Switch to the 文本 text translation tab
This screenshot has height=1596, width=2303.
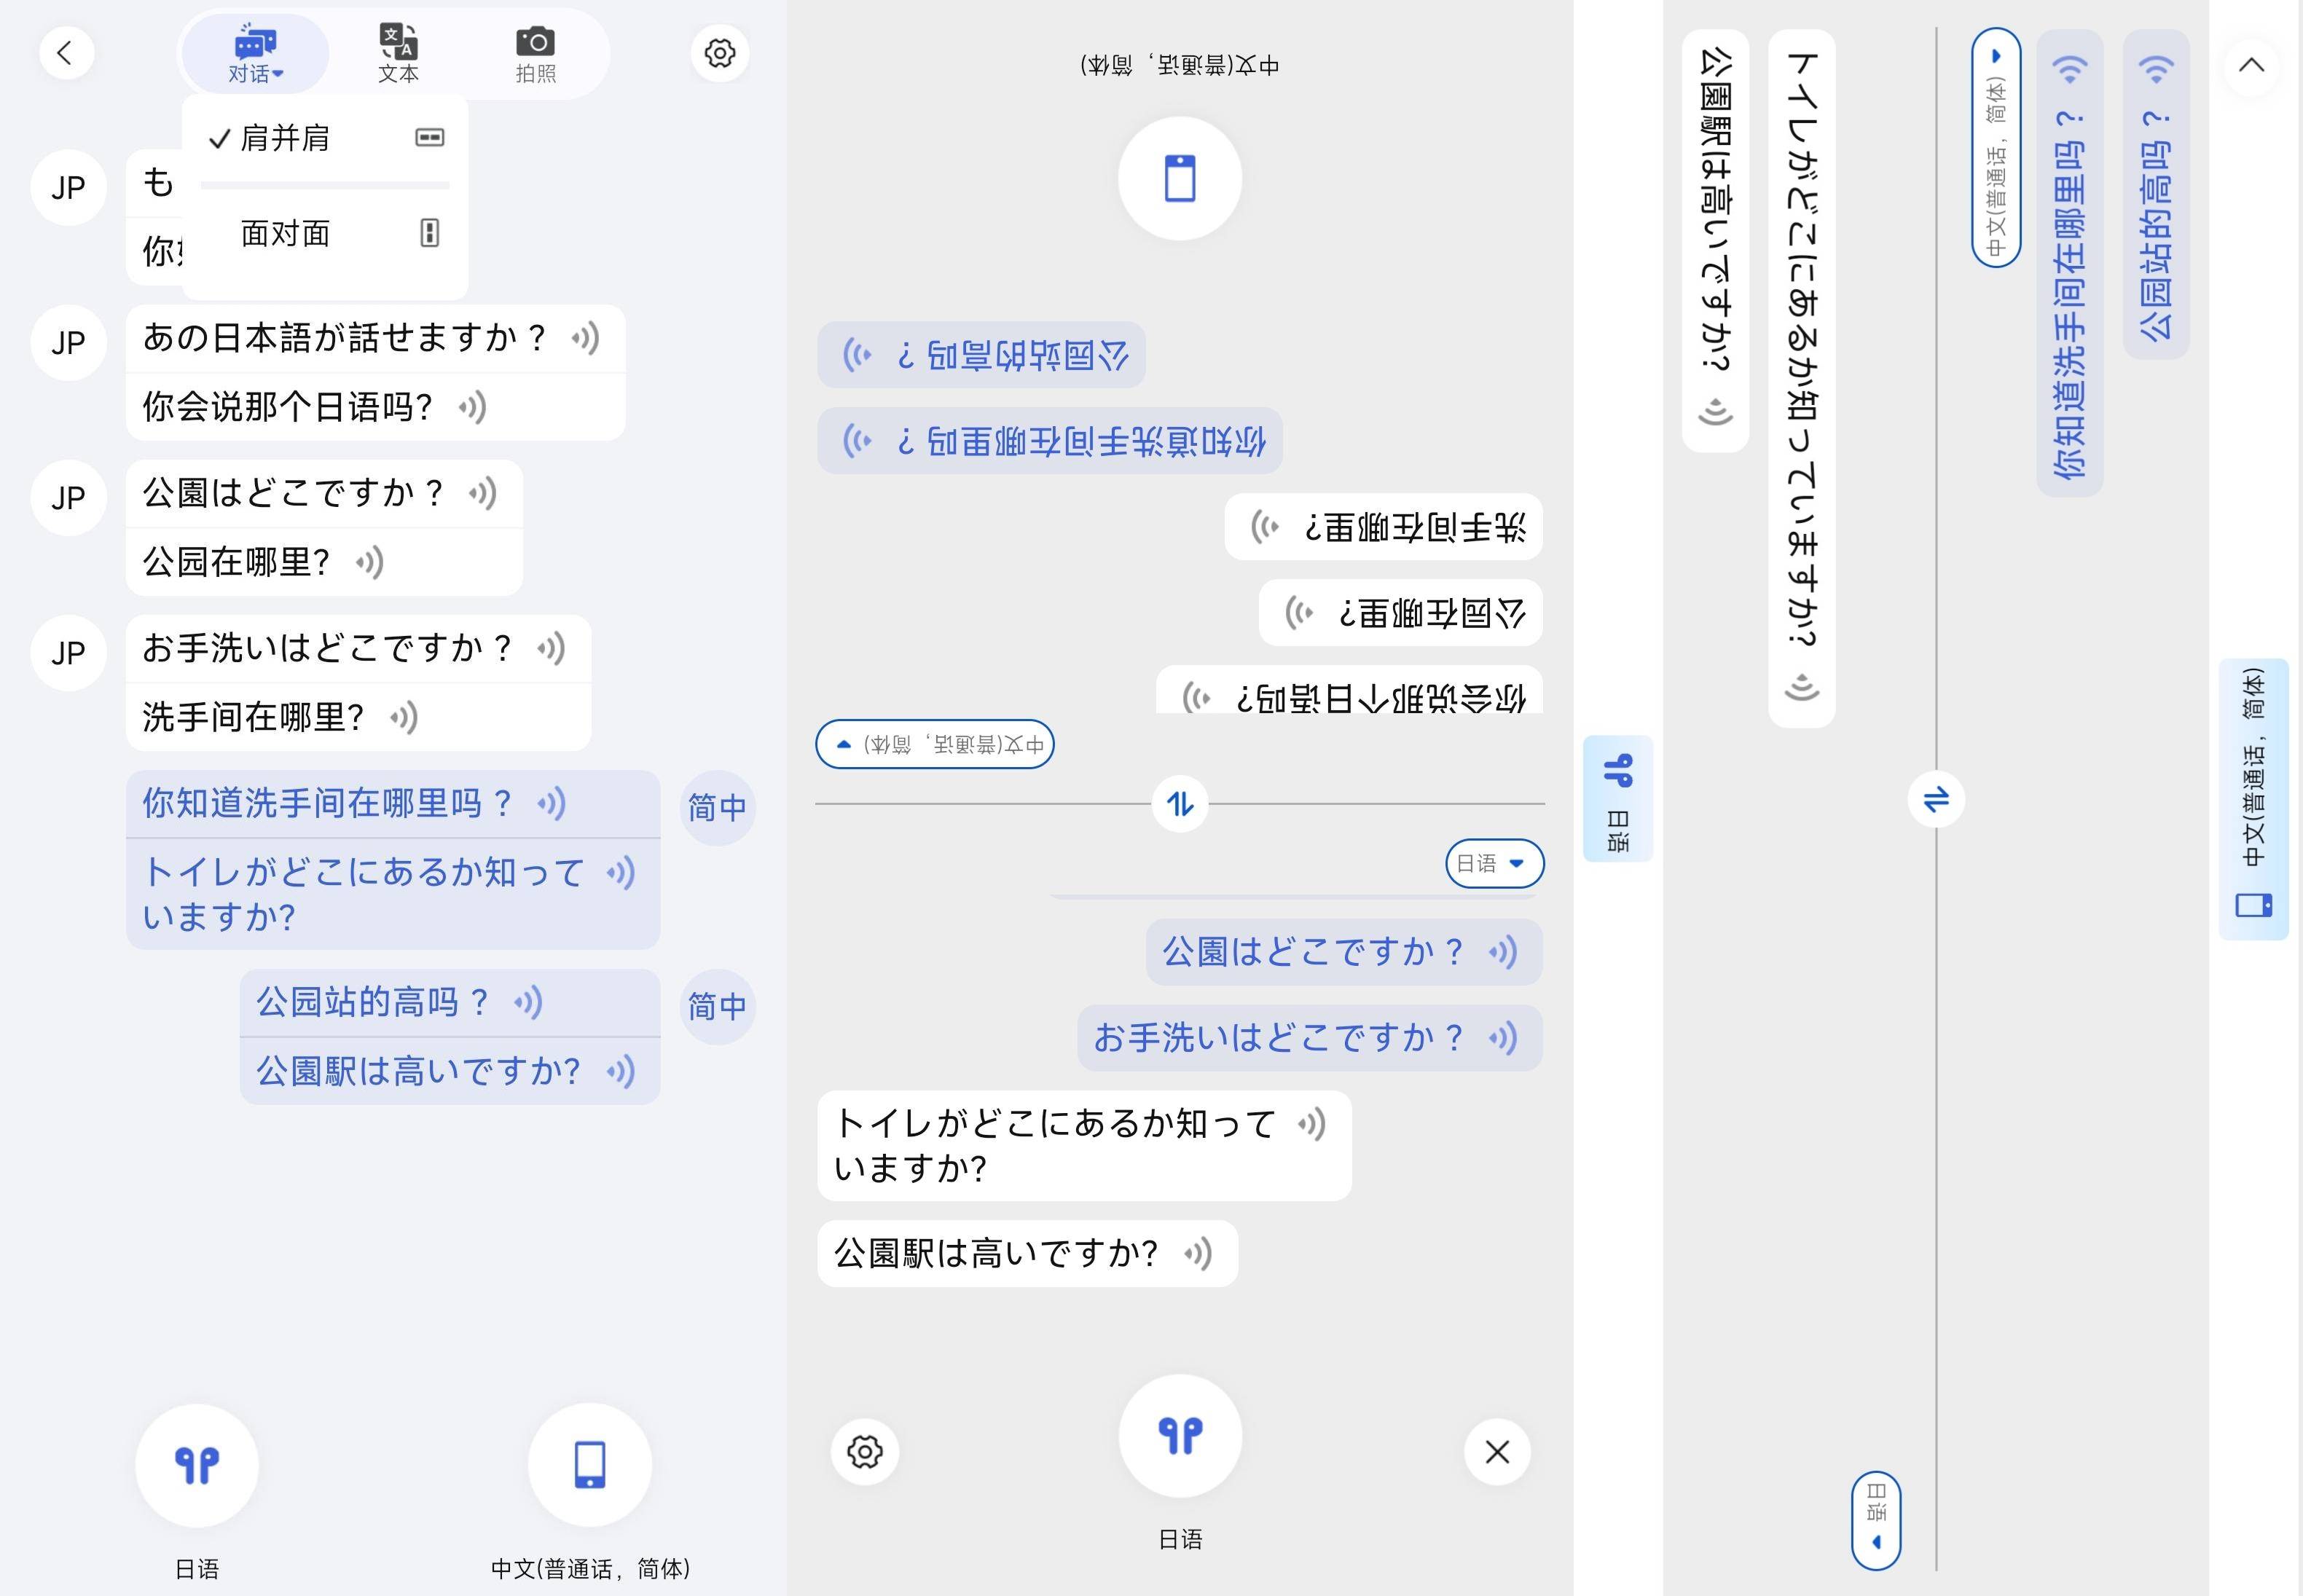(x=396, y=53)
